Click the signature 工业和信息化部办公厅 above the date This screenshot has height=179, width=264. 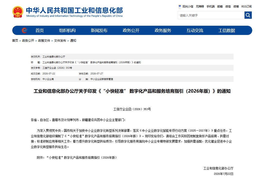click(218, 168)
